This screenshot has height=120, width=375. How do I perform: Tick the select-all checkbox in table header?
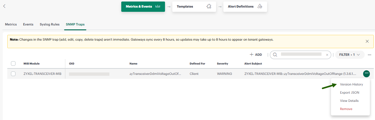(x=13, y=64)
